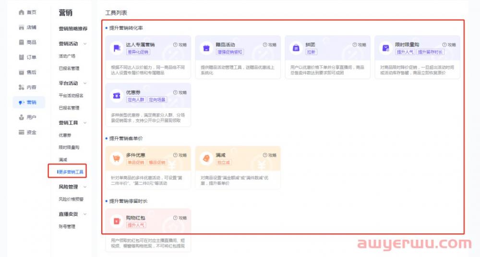Open 平台活动报名 submenu item
The height and width of the screenshot is (257, 480).
coord(71,95)
